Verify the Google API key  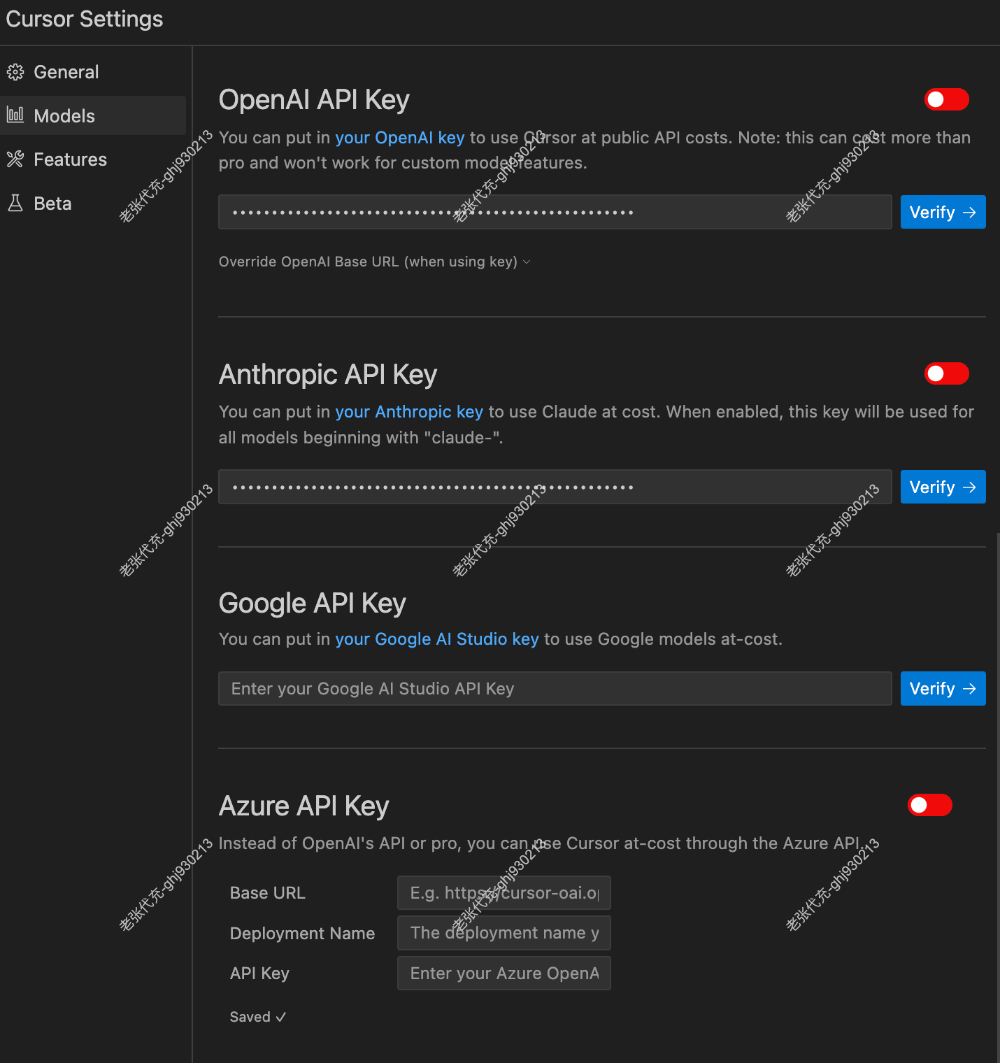pyautogui.click(x=943, y=688)
